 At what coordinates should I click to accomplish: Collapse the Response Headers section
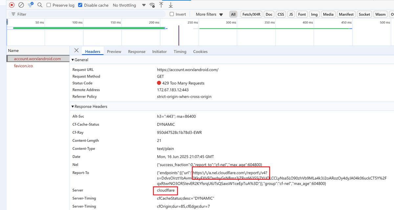[x=73, y=106]
